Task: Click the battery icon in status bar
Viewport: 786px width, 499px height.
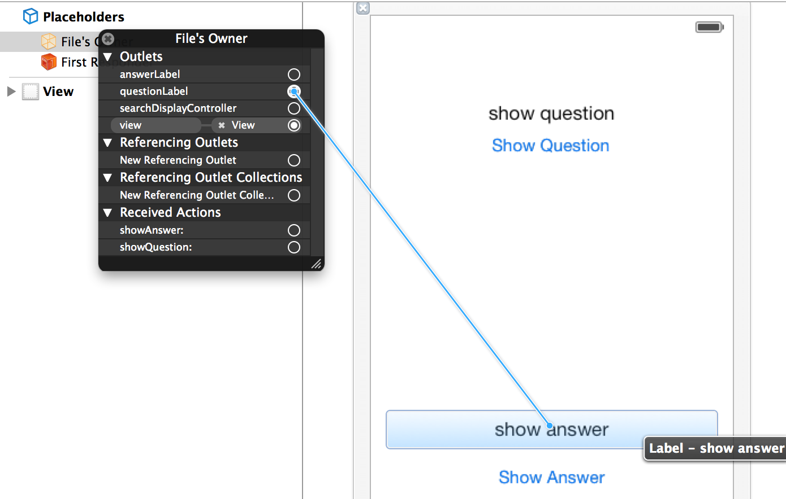Action: tap(709, 27)
